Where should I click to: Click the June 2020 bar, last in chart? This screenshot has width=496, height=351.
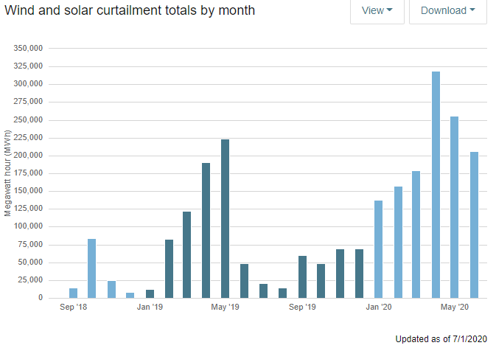474,225
